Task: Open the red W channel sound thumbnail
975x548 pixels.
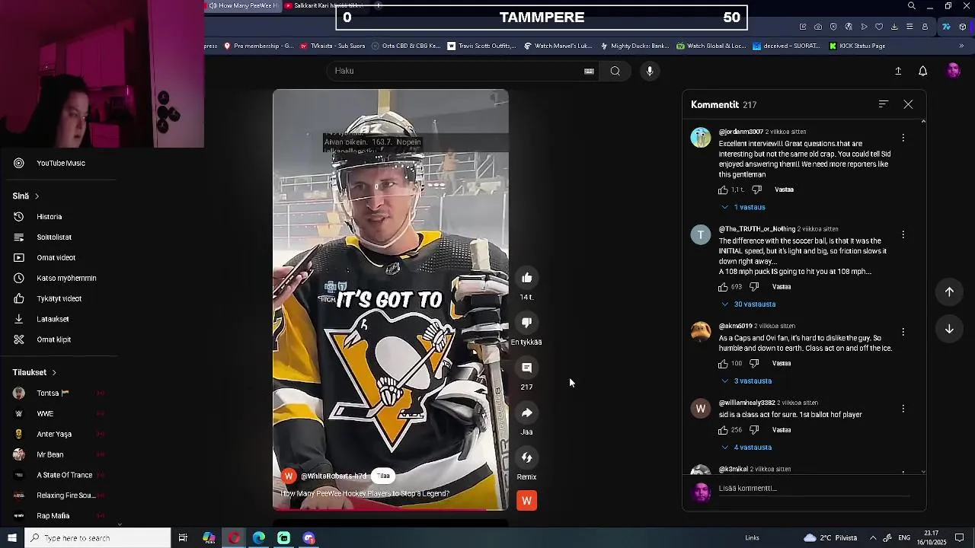Action: (x=526, y=500)
